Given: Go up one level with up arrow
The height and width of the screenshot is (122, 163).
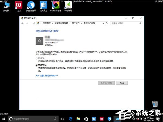Looking at the screenshot, I should coord(34,23).
